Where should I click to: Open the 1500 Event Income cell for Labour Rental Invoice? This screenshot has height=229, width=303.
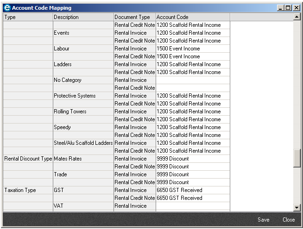pyautogui.click(x=192, y=49)
